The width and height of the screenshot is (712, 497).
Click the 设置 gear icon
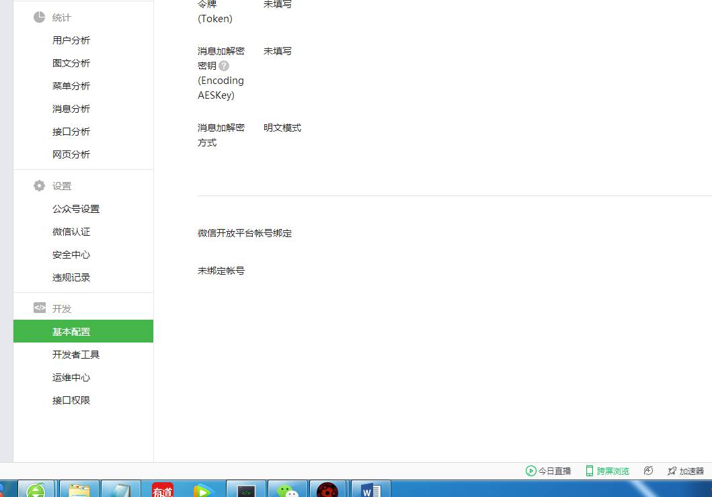click(40, 185)
